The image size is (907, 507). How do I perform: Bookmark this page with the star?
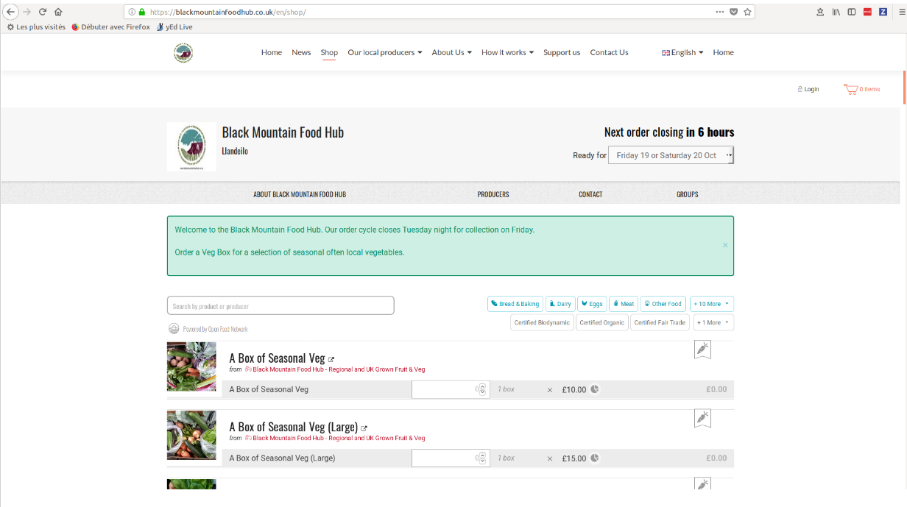click(x=747, y=12)
